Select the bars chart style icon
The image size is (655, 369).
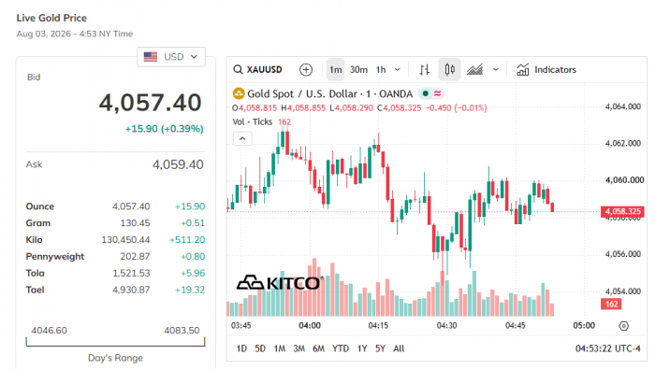click(x=425, y=70)
